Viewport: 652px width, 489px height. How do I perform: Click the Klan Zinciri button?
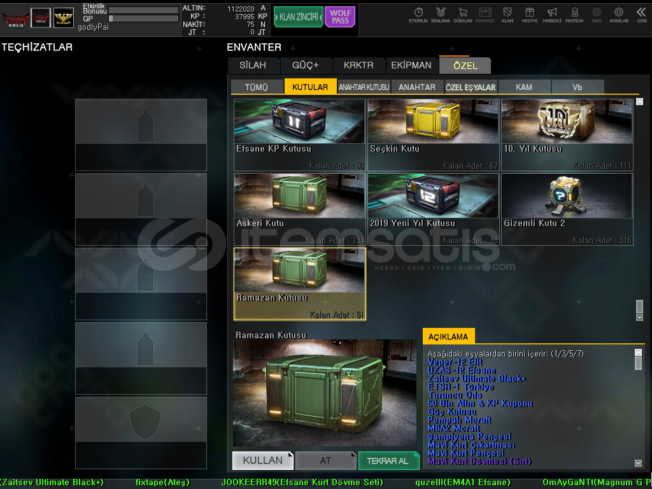coord(298,17)
